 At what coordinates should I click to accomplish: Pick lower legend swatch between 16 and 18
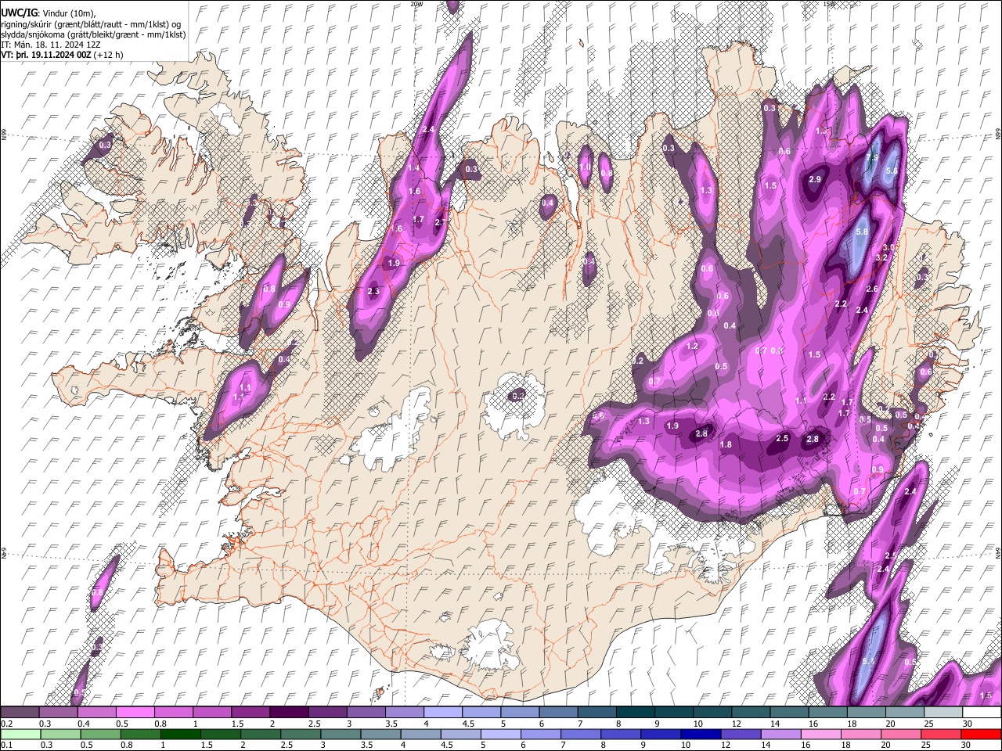click(x=820, y=734)
